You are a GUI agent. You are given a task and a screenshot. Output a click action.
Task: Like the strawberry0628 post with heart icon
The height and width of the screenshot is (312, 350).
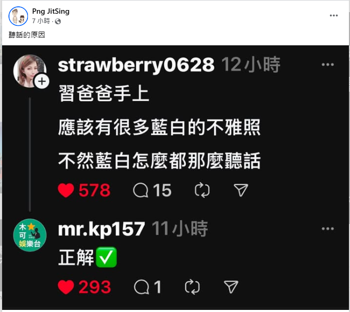[x=66, y=191]
